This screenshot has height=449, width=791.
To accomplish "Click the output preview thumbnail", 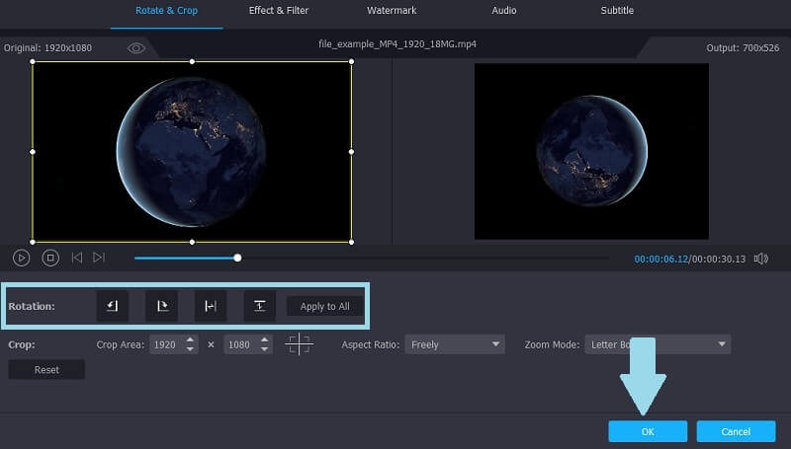I will coord(591,151).
